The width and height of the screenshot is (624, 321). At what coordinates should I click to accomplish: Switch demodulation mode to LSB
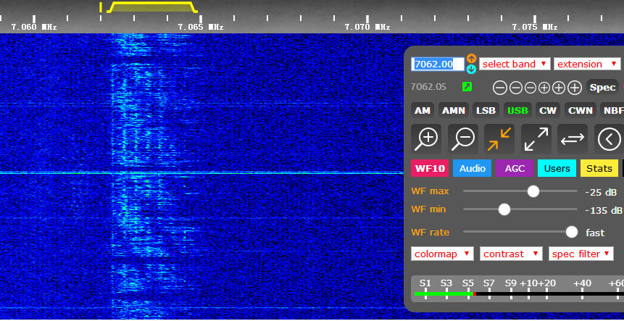pos(486,110)
